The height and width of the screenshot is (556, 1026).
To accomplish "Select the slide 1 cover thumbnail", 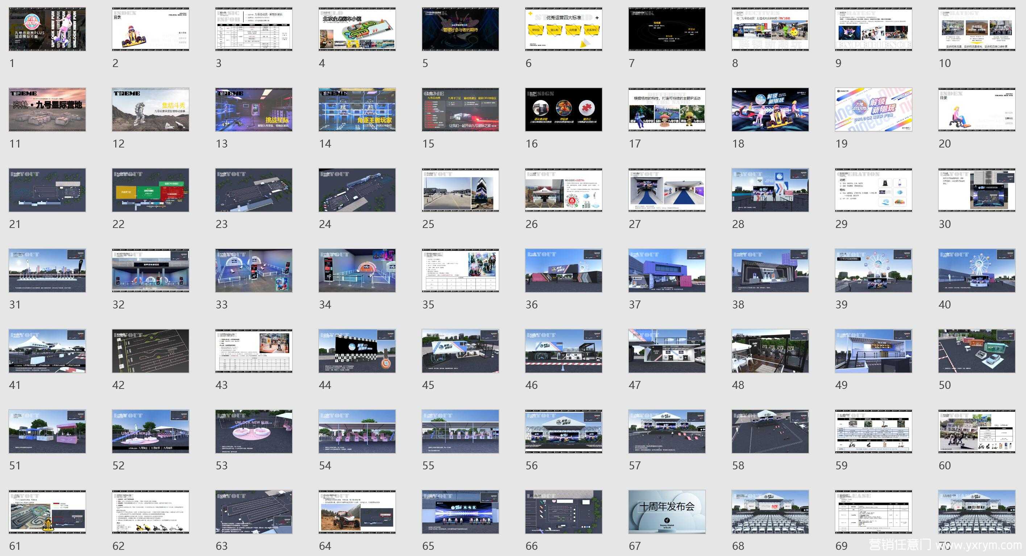I will coord(47,29).
